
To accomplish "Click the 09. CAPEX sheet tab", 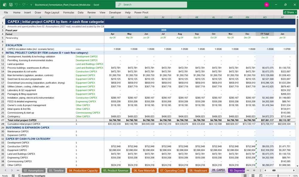I will 219,170.
